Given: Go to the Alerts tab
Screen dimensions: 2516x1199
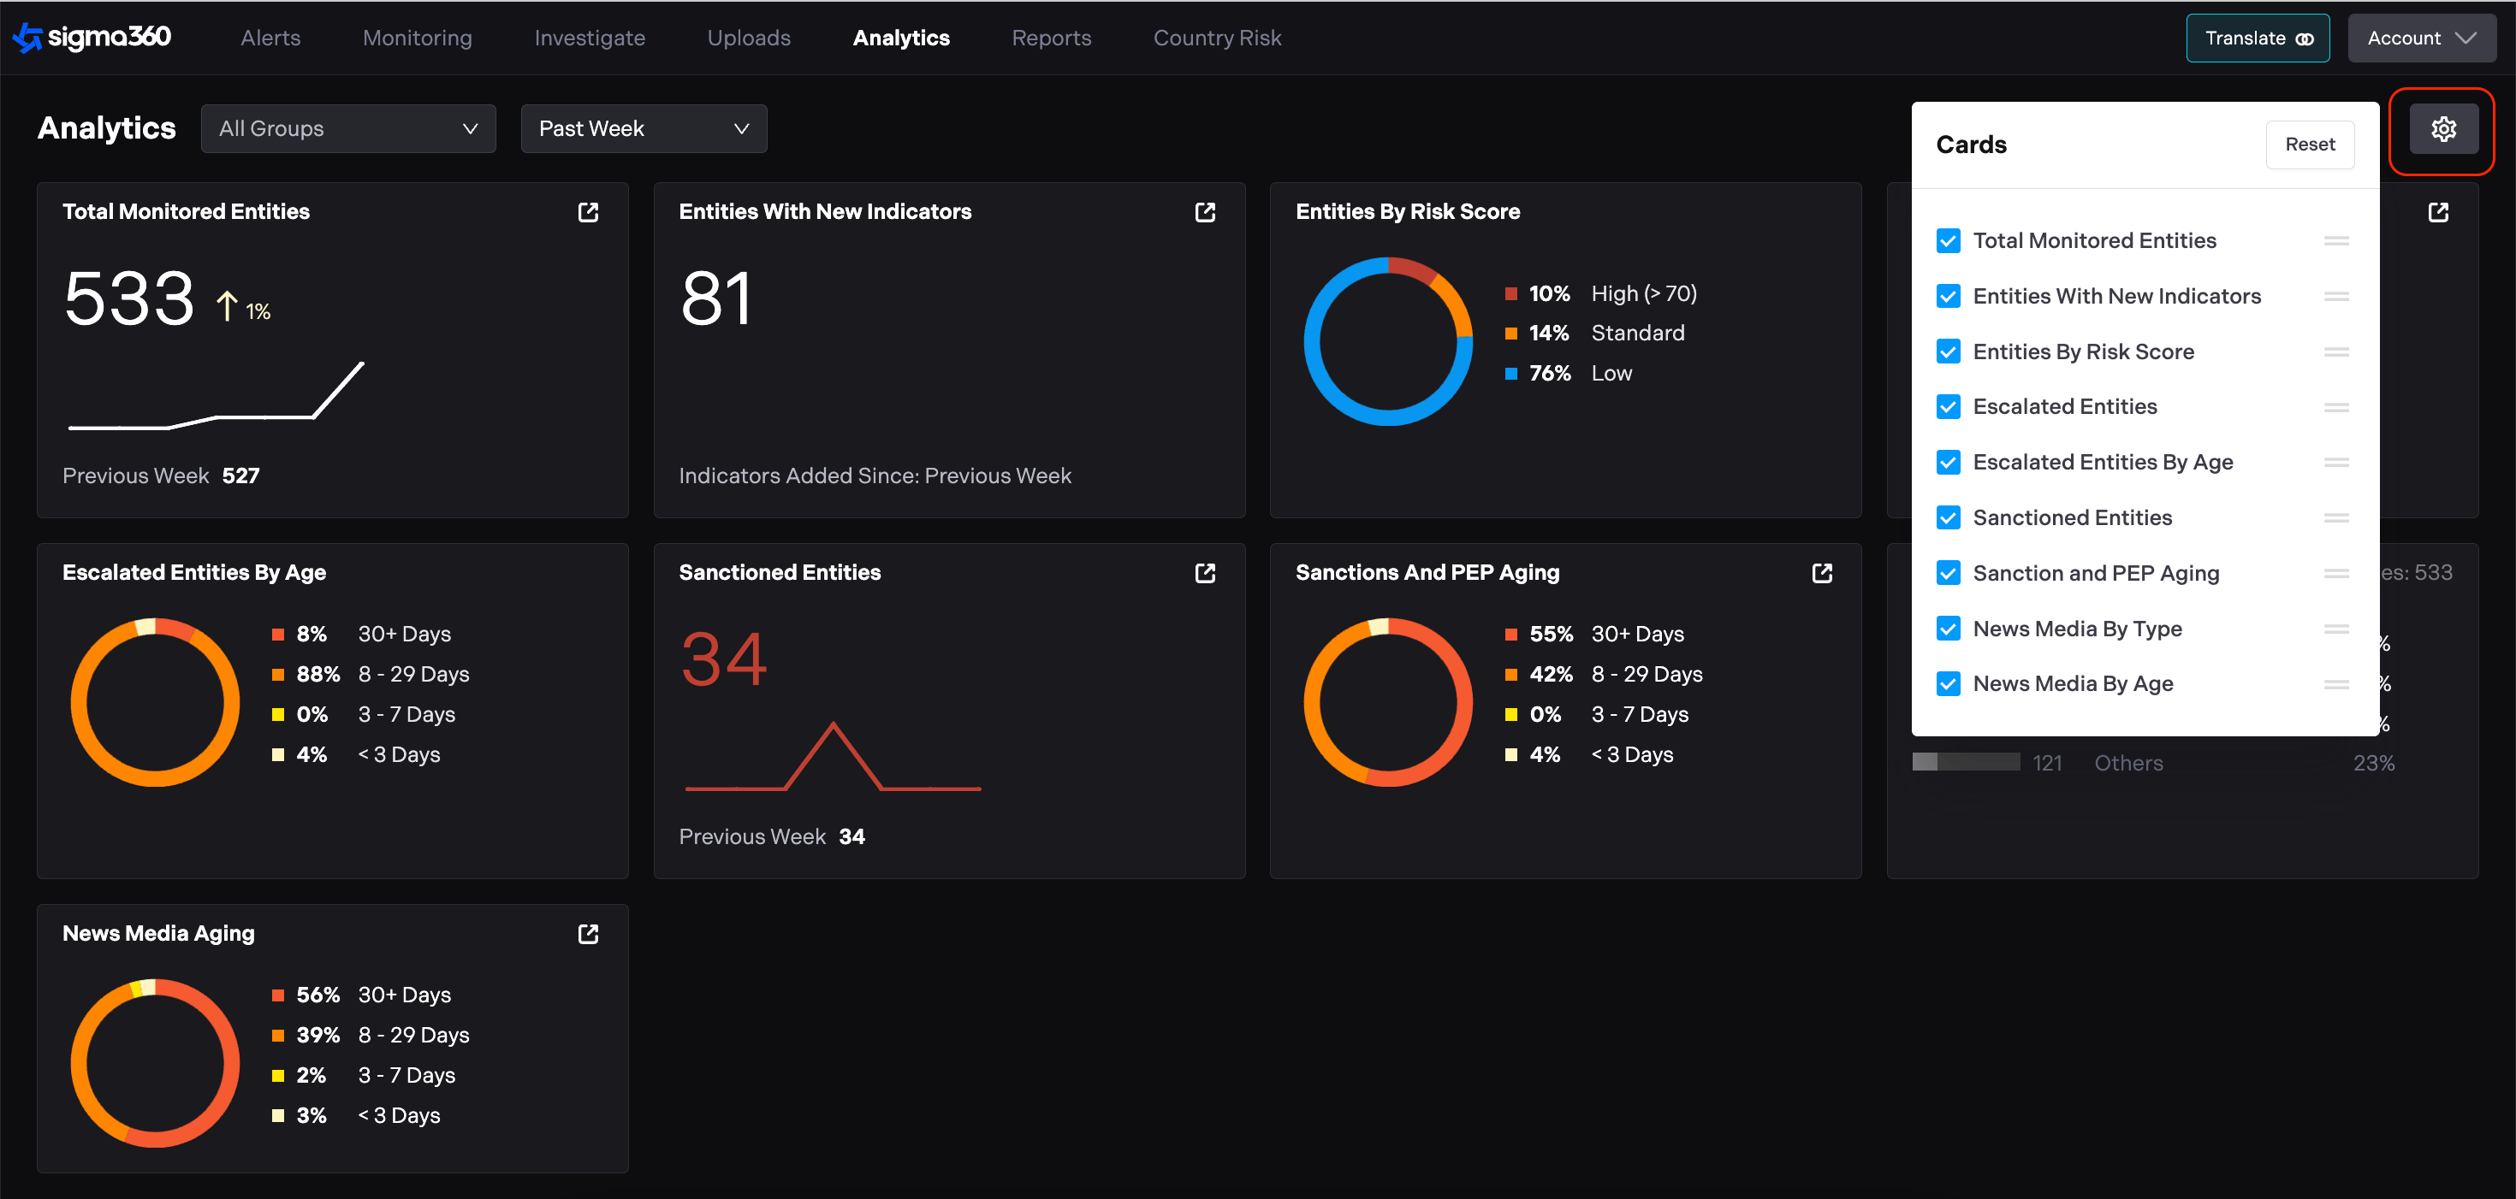Looking at the screenshot, I should coord(270,38).
